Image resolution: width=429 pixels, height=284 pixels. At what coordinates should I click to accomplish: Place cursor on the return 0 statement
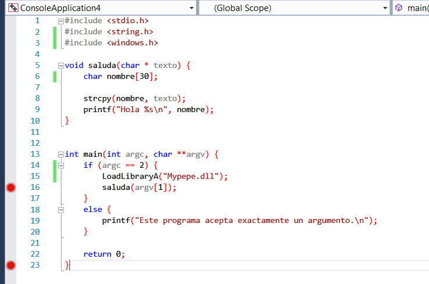pyautogui.click(x=103, y=254)
